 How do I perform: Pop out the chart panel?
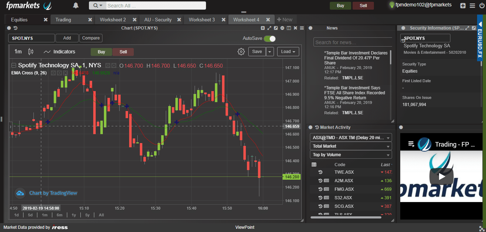click(x=276, y=28)
